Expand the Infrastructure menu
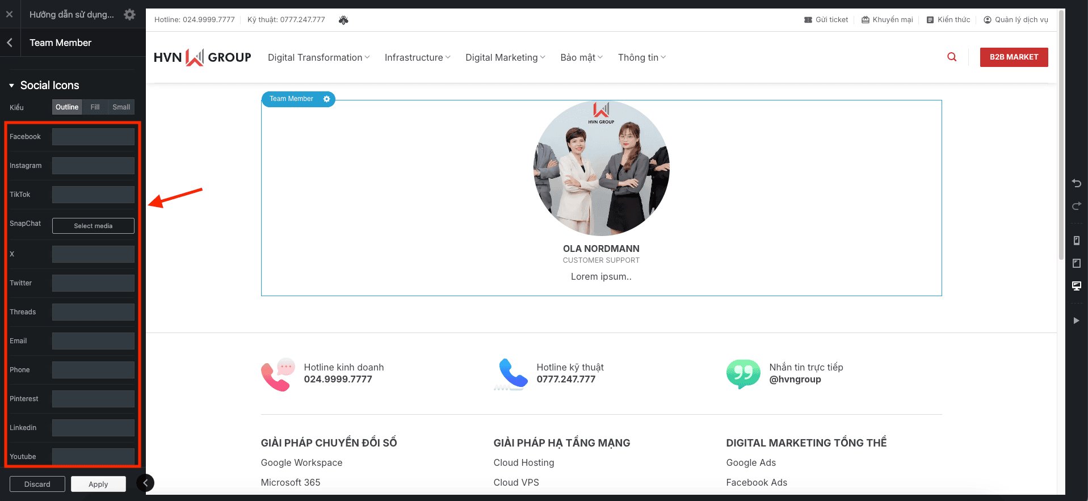This screenshot has height=501, width=1088. (417, 57)
